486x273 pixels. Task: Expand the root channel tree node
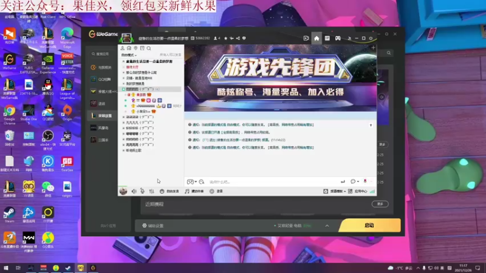pos(123,62)
